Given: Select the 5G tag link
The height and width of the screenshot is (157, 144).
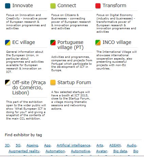Looking at the screenshot, I should click(x=18, y=145).
